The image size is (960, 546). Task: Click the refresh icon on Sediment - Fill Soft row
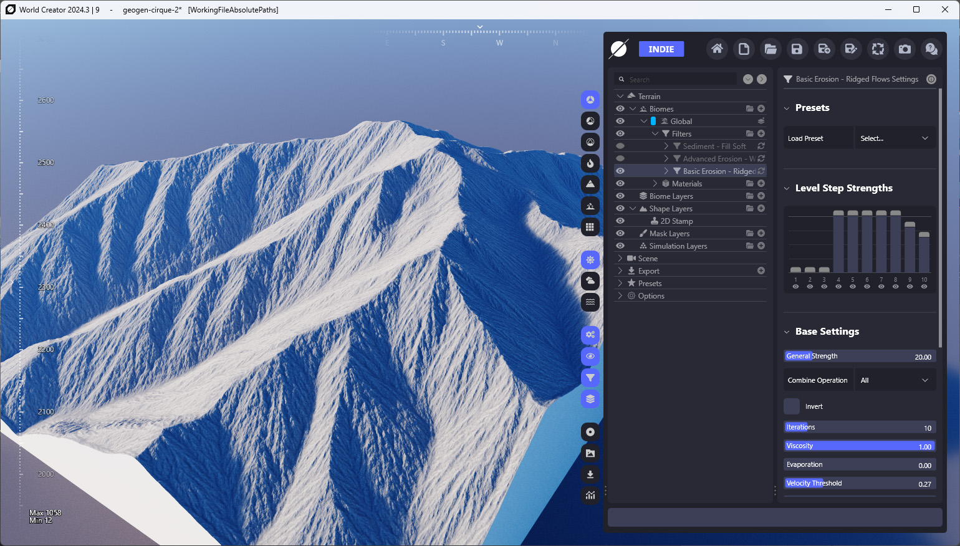coord(761,146)
